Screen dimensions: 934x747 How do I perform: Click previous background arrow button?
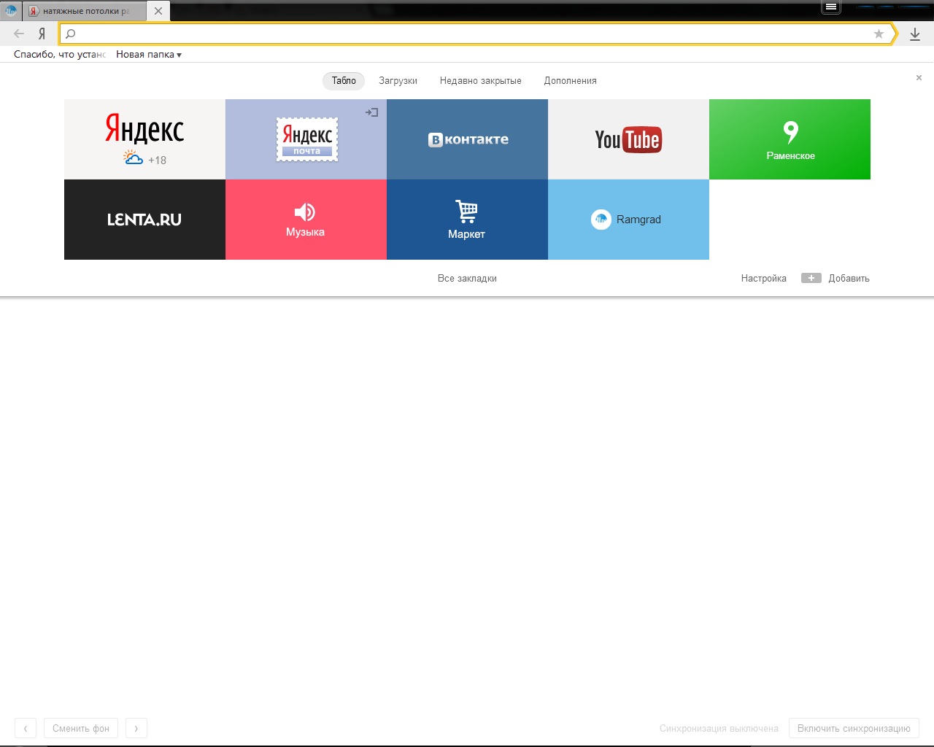click(x=26, y=728)
